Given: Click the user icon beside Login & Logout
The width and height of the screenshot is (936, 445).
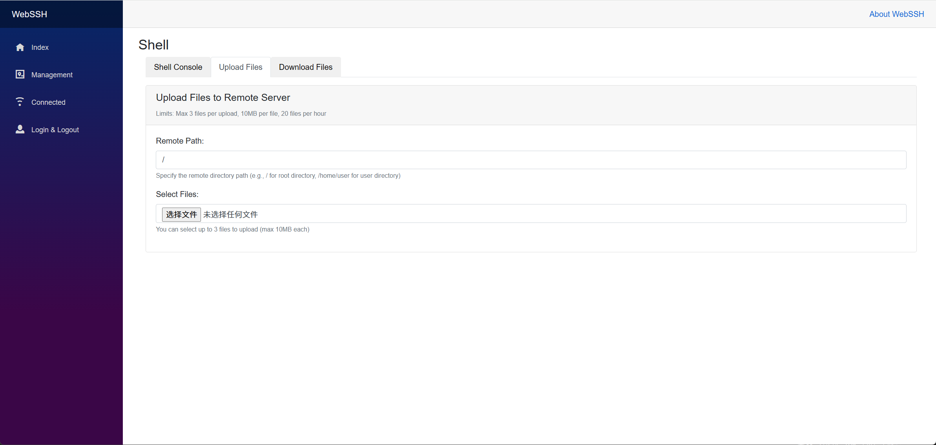Looking at the screenshot, I should [20, 129].
